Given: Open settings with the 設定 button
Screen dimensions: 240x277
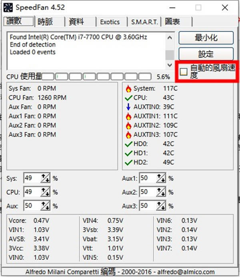Looking at the screenshot, I should (x=206, y=54).
